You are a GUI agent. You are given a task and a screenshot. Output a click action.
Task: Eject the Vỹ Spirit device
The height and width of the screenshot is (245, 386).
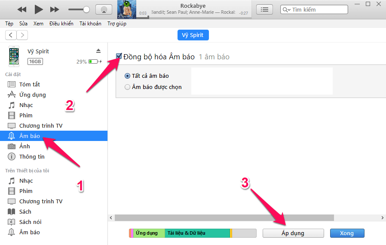click(x=98, y=51)
